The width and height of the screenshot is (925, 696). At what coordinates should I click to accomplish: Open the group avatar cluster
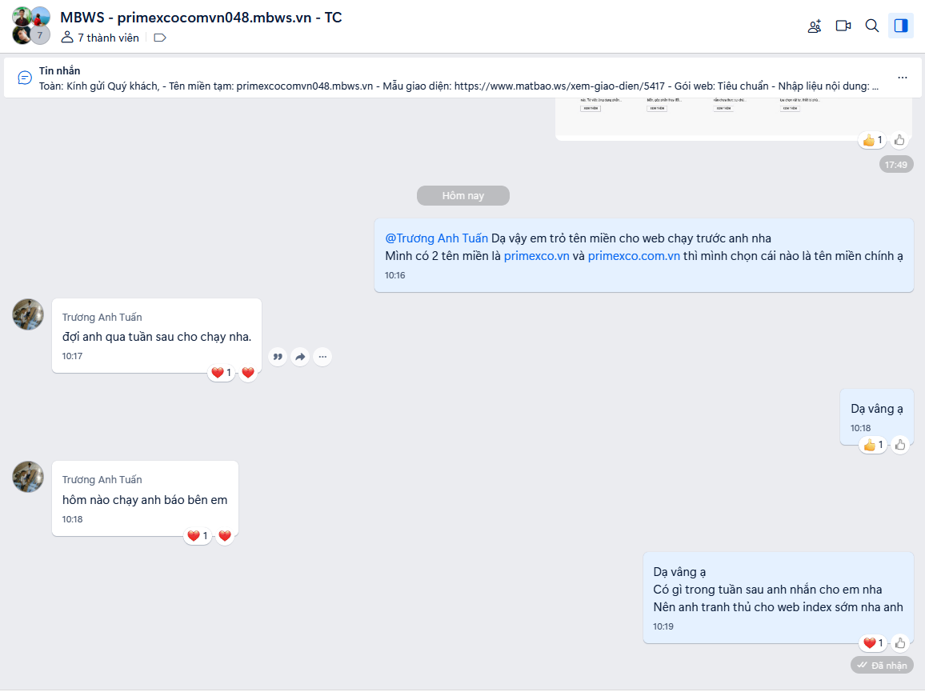click(31, 26)
